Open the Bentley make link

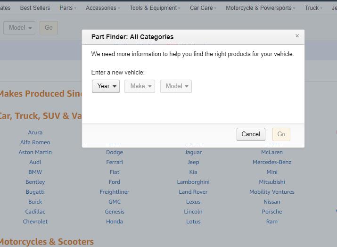(x=35, y=182)
